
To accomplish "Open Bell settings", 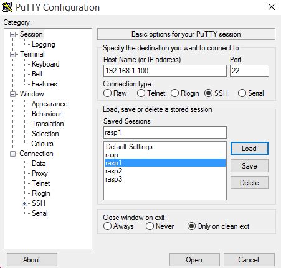I will click(x=37, y=74).
